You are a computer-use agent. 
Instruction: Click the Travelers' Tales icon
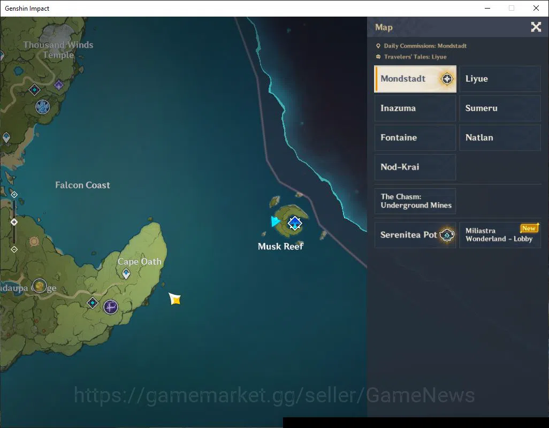(378, 57)
